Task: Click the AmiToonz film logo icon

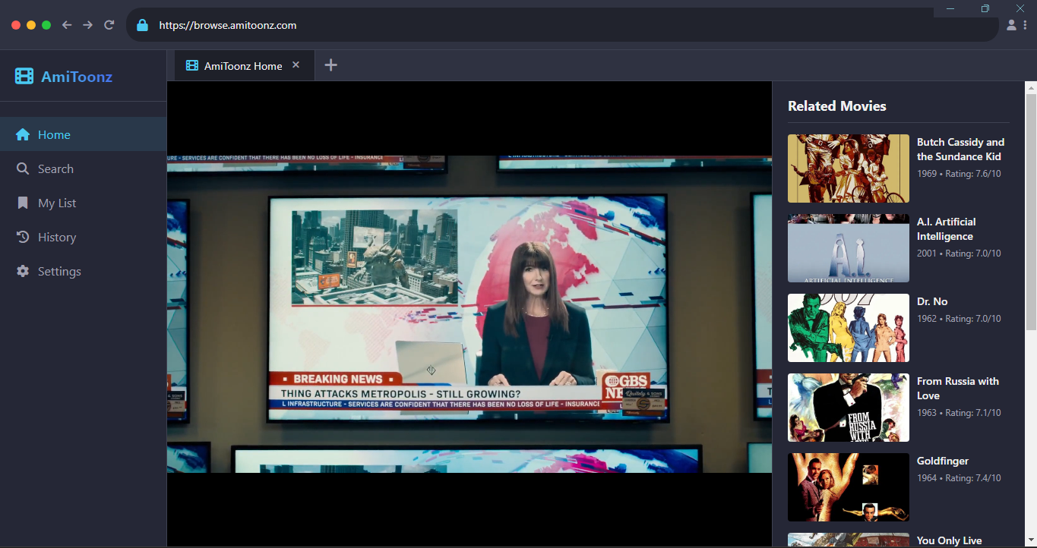Action: click(24, 76)
